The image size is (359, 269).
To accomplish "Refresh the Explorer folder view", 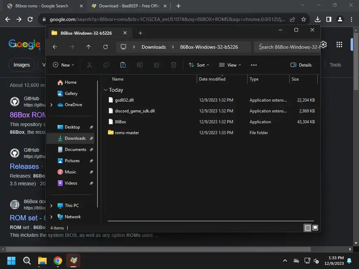I will pyautogui.click(x=106, y=47).
